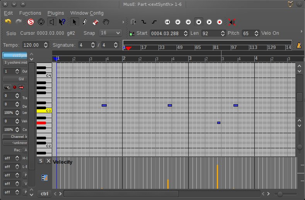Open the yoshimi MIDI port dropdown
Image resolution: width=305 pixels, height=200 pixels.
[15, 63]
